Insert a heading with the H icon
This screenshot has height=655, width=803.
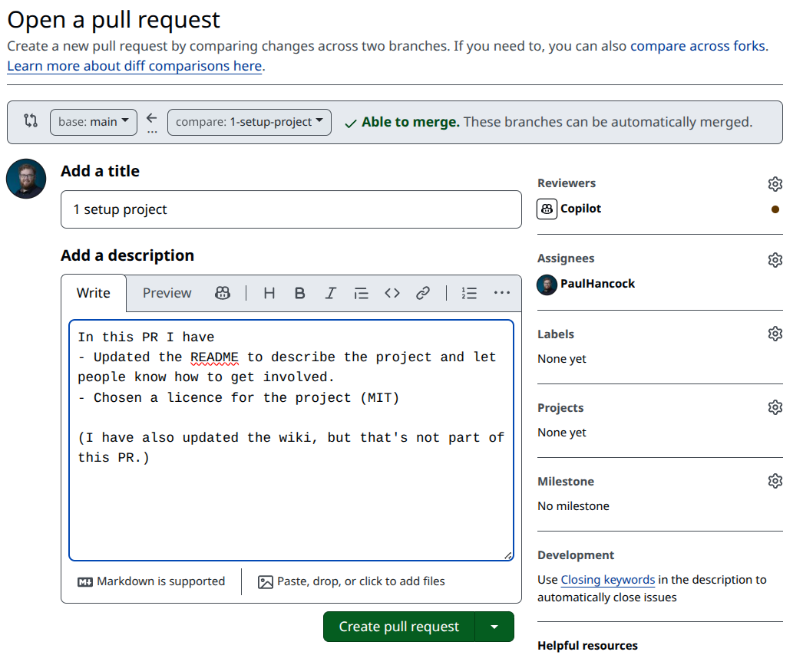pyautogui.click(x=269, y=293)
